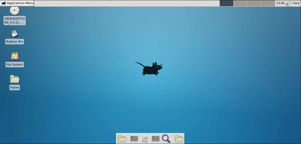Screen dimensions: 301x144
Task: Open the Gary user menu
Action: coord(296,3)
